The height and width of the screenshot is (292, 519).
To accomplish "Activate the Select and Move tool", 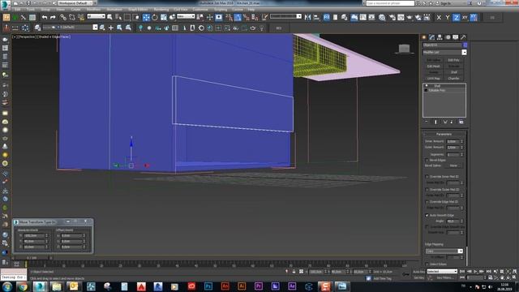I will coord(146,17).
